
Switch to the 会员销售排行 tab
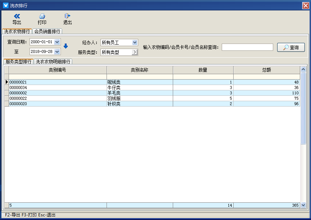pyautogui.click(x=47, y=31)
